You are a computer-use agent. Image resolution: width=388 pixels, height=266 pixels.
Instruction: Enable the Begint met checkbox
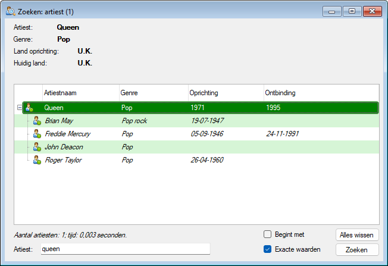267,234
